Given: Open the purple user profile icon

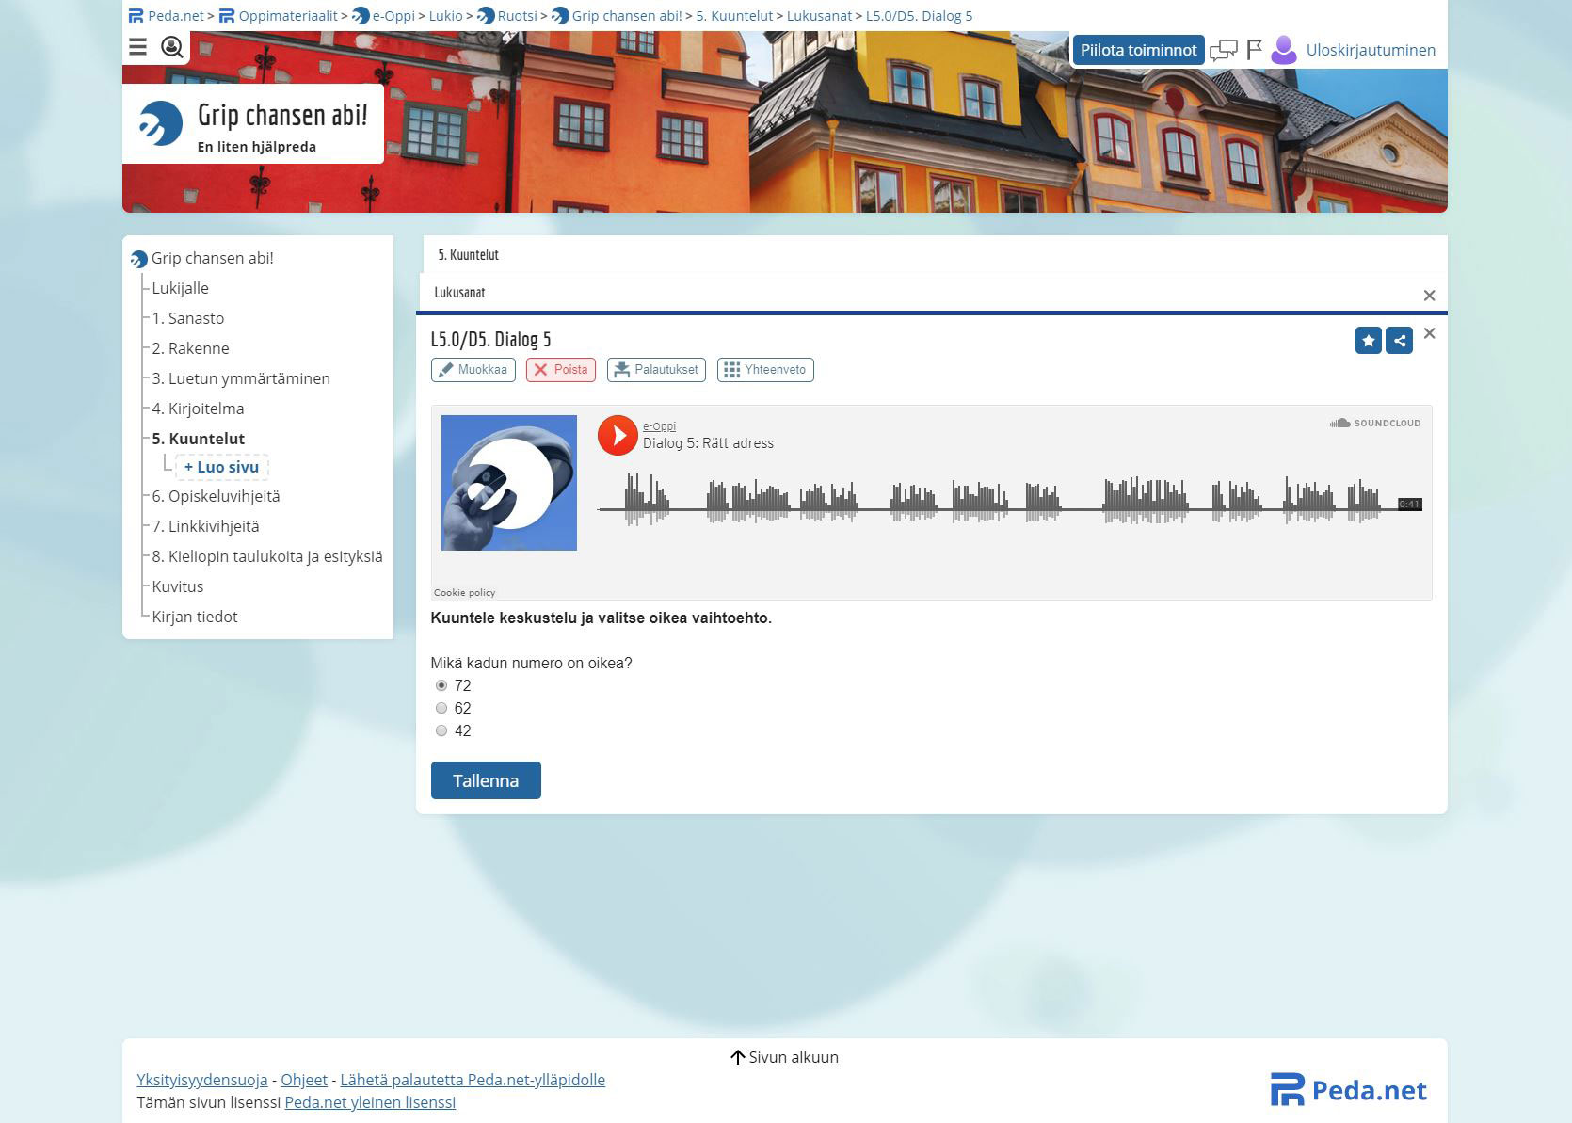Looking at the screenshot, I should (1283, 50).
